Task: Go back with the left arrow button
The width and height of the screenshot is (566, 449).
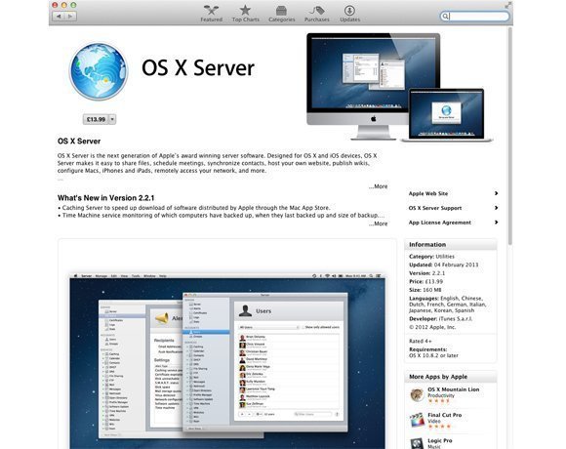Action: [59, 17]
